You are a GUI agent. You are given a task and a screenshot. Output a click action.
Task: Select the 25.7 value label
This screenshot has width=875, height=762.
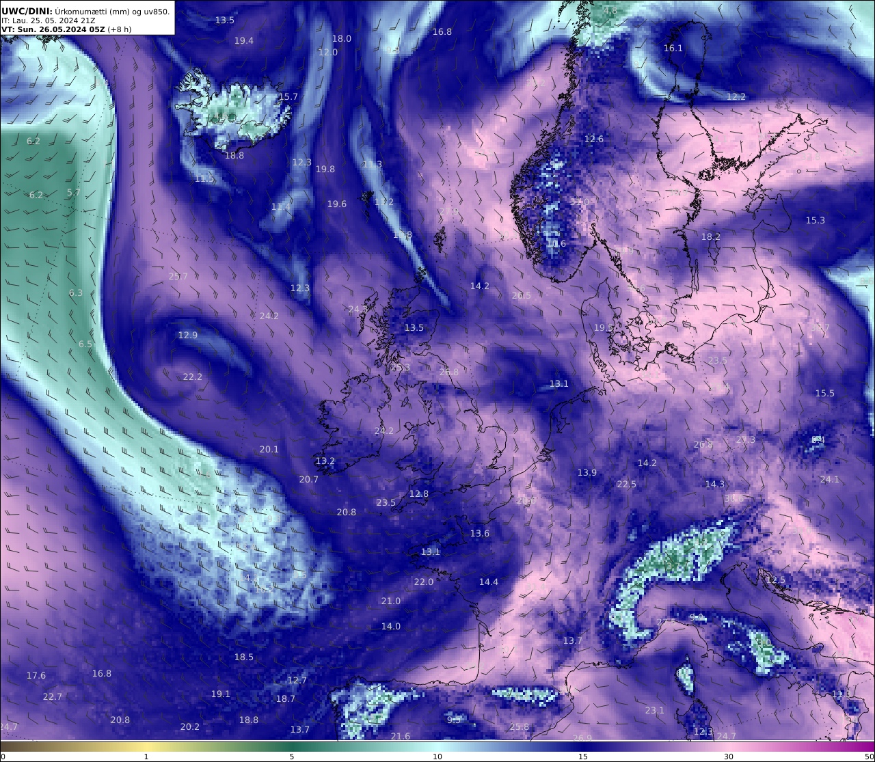(x=178, y=277)
